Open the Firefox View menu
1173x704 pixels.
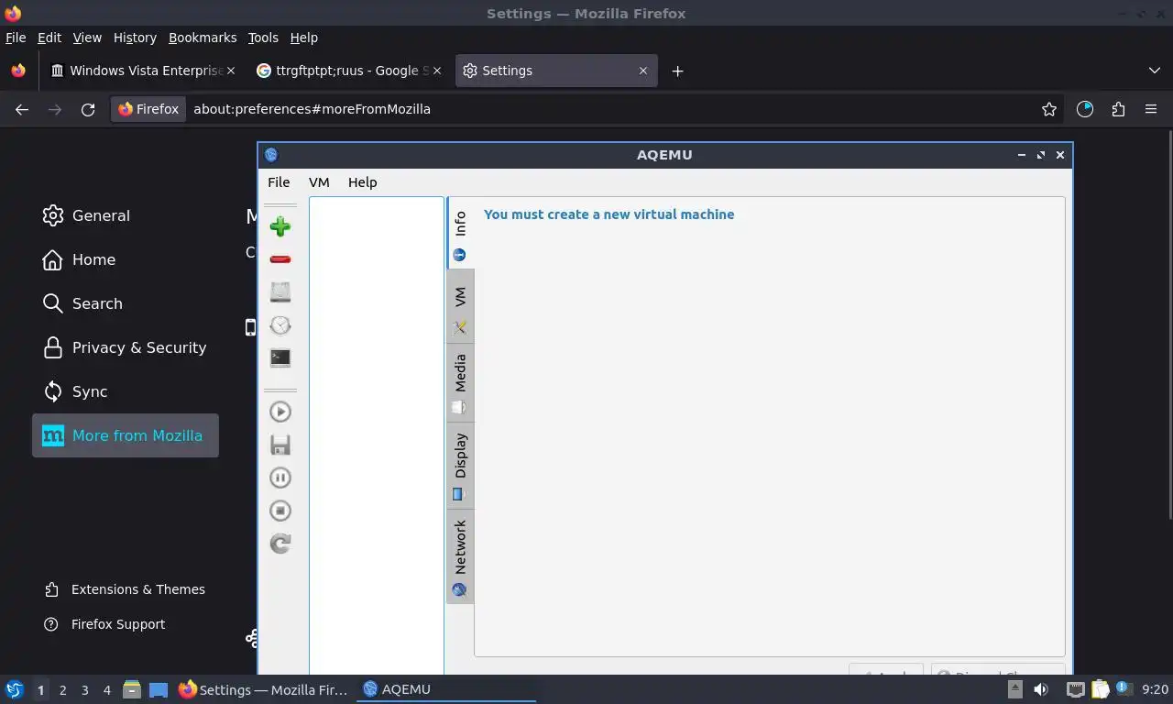(x=87, y=38)
